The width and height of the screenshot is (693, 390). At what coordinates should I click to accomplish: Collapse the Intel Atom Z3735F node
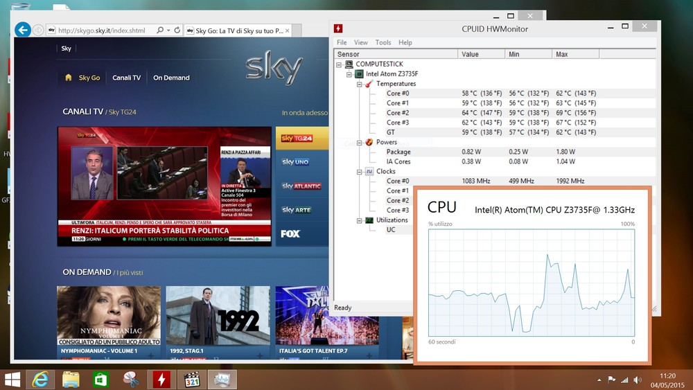(x=349, y=74)
